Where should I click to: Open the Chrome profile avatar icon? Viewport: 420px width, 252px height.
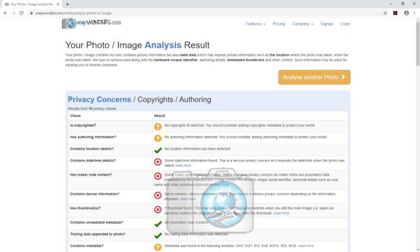click(406, 13)
